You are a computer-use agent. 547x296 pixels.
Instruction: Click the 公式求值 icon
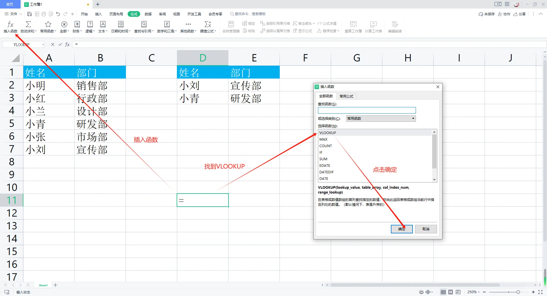pyautogui.click(x=327, y=23)
